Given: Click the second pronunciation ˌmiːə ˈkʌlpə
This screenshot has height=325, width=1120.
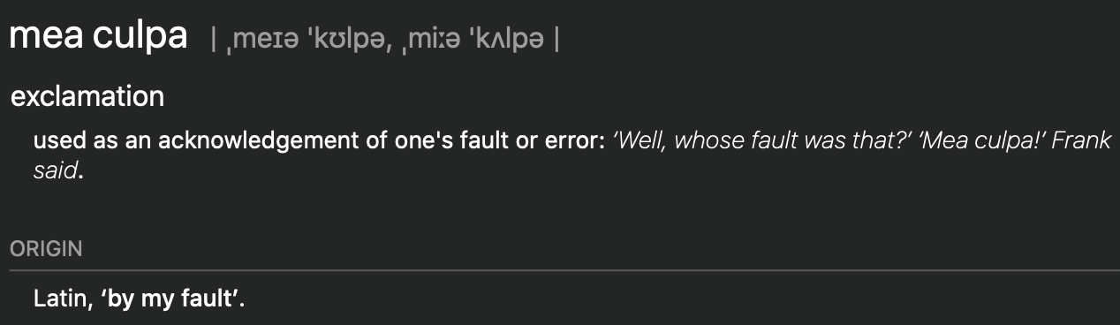Looking at the screenshot, I should tap(467, 41).
